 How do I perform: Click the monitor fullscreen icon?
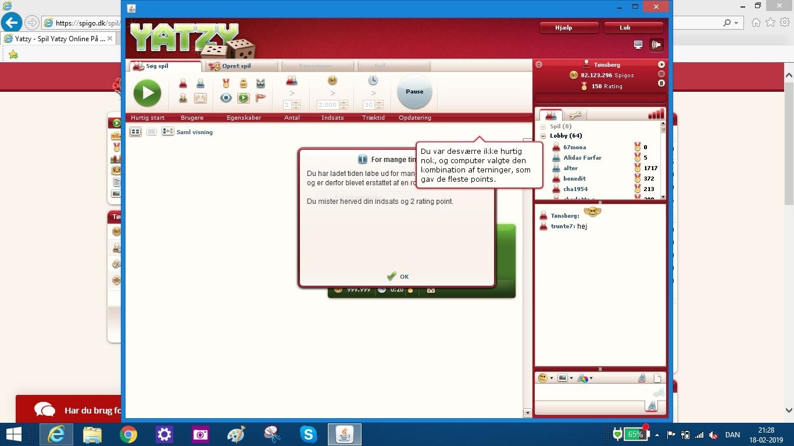638,45
